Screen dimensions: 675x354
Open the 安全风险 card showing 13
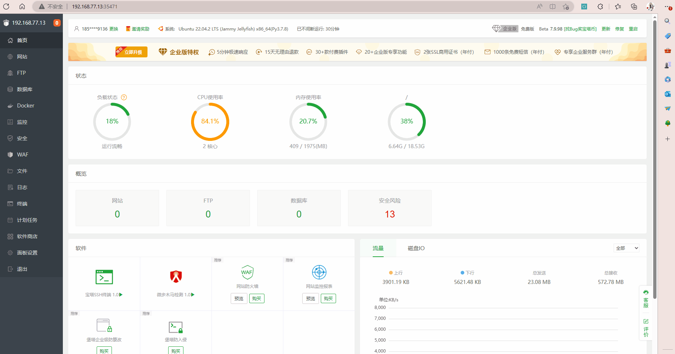pos(390,208)
